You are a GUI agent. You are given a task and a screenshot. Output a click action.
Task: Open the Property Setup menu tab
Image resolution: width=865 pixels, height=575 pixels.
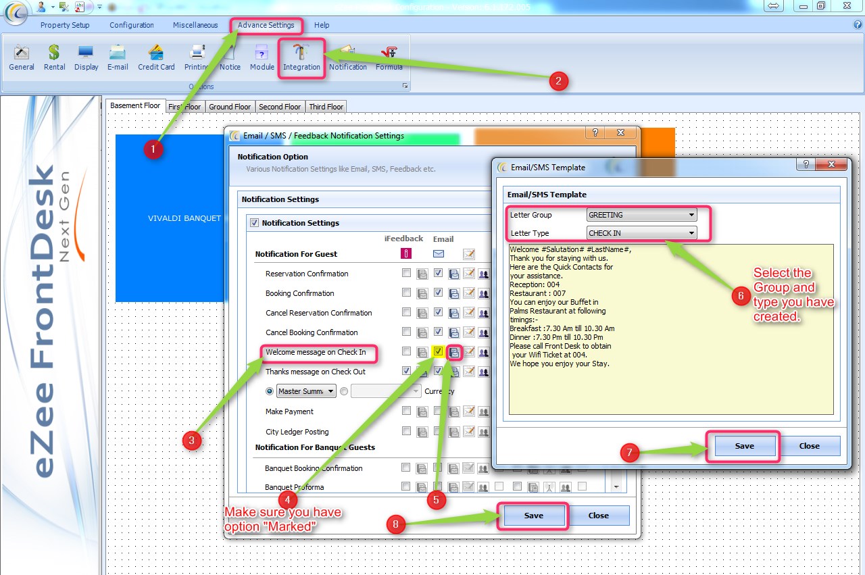point(65,25)
